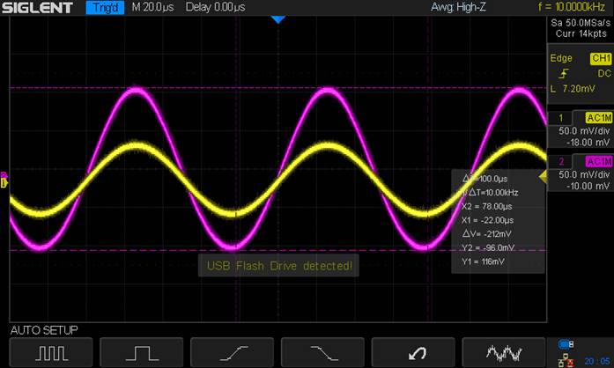Click the Delay 0.00µs readout
Viewport: 614px width, 368px height.
click(x=215, y=7)
